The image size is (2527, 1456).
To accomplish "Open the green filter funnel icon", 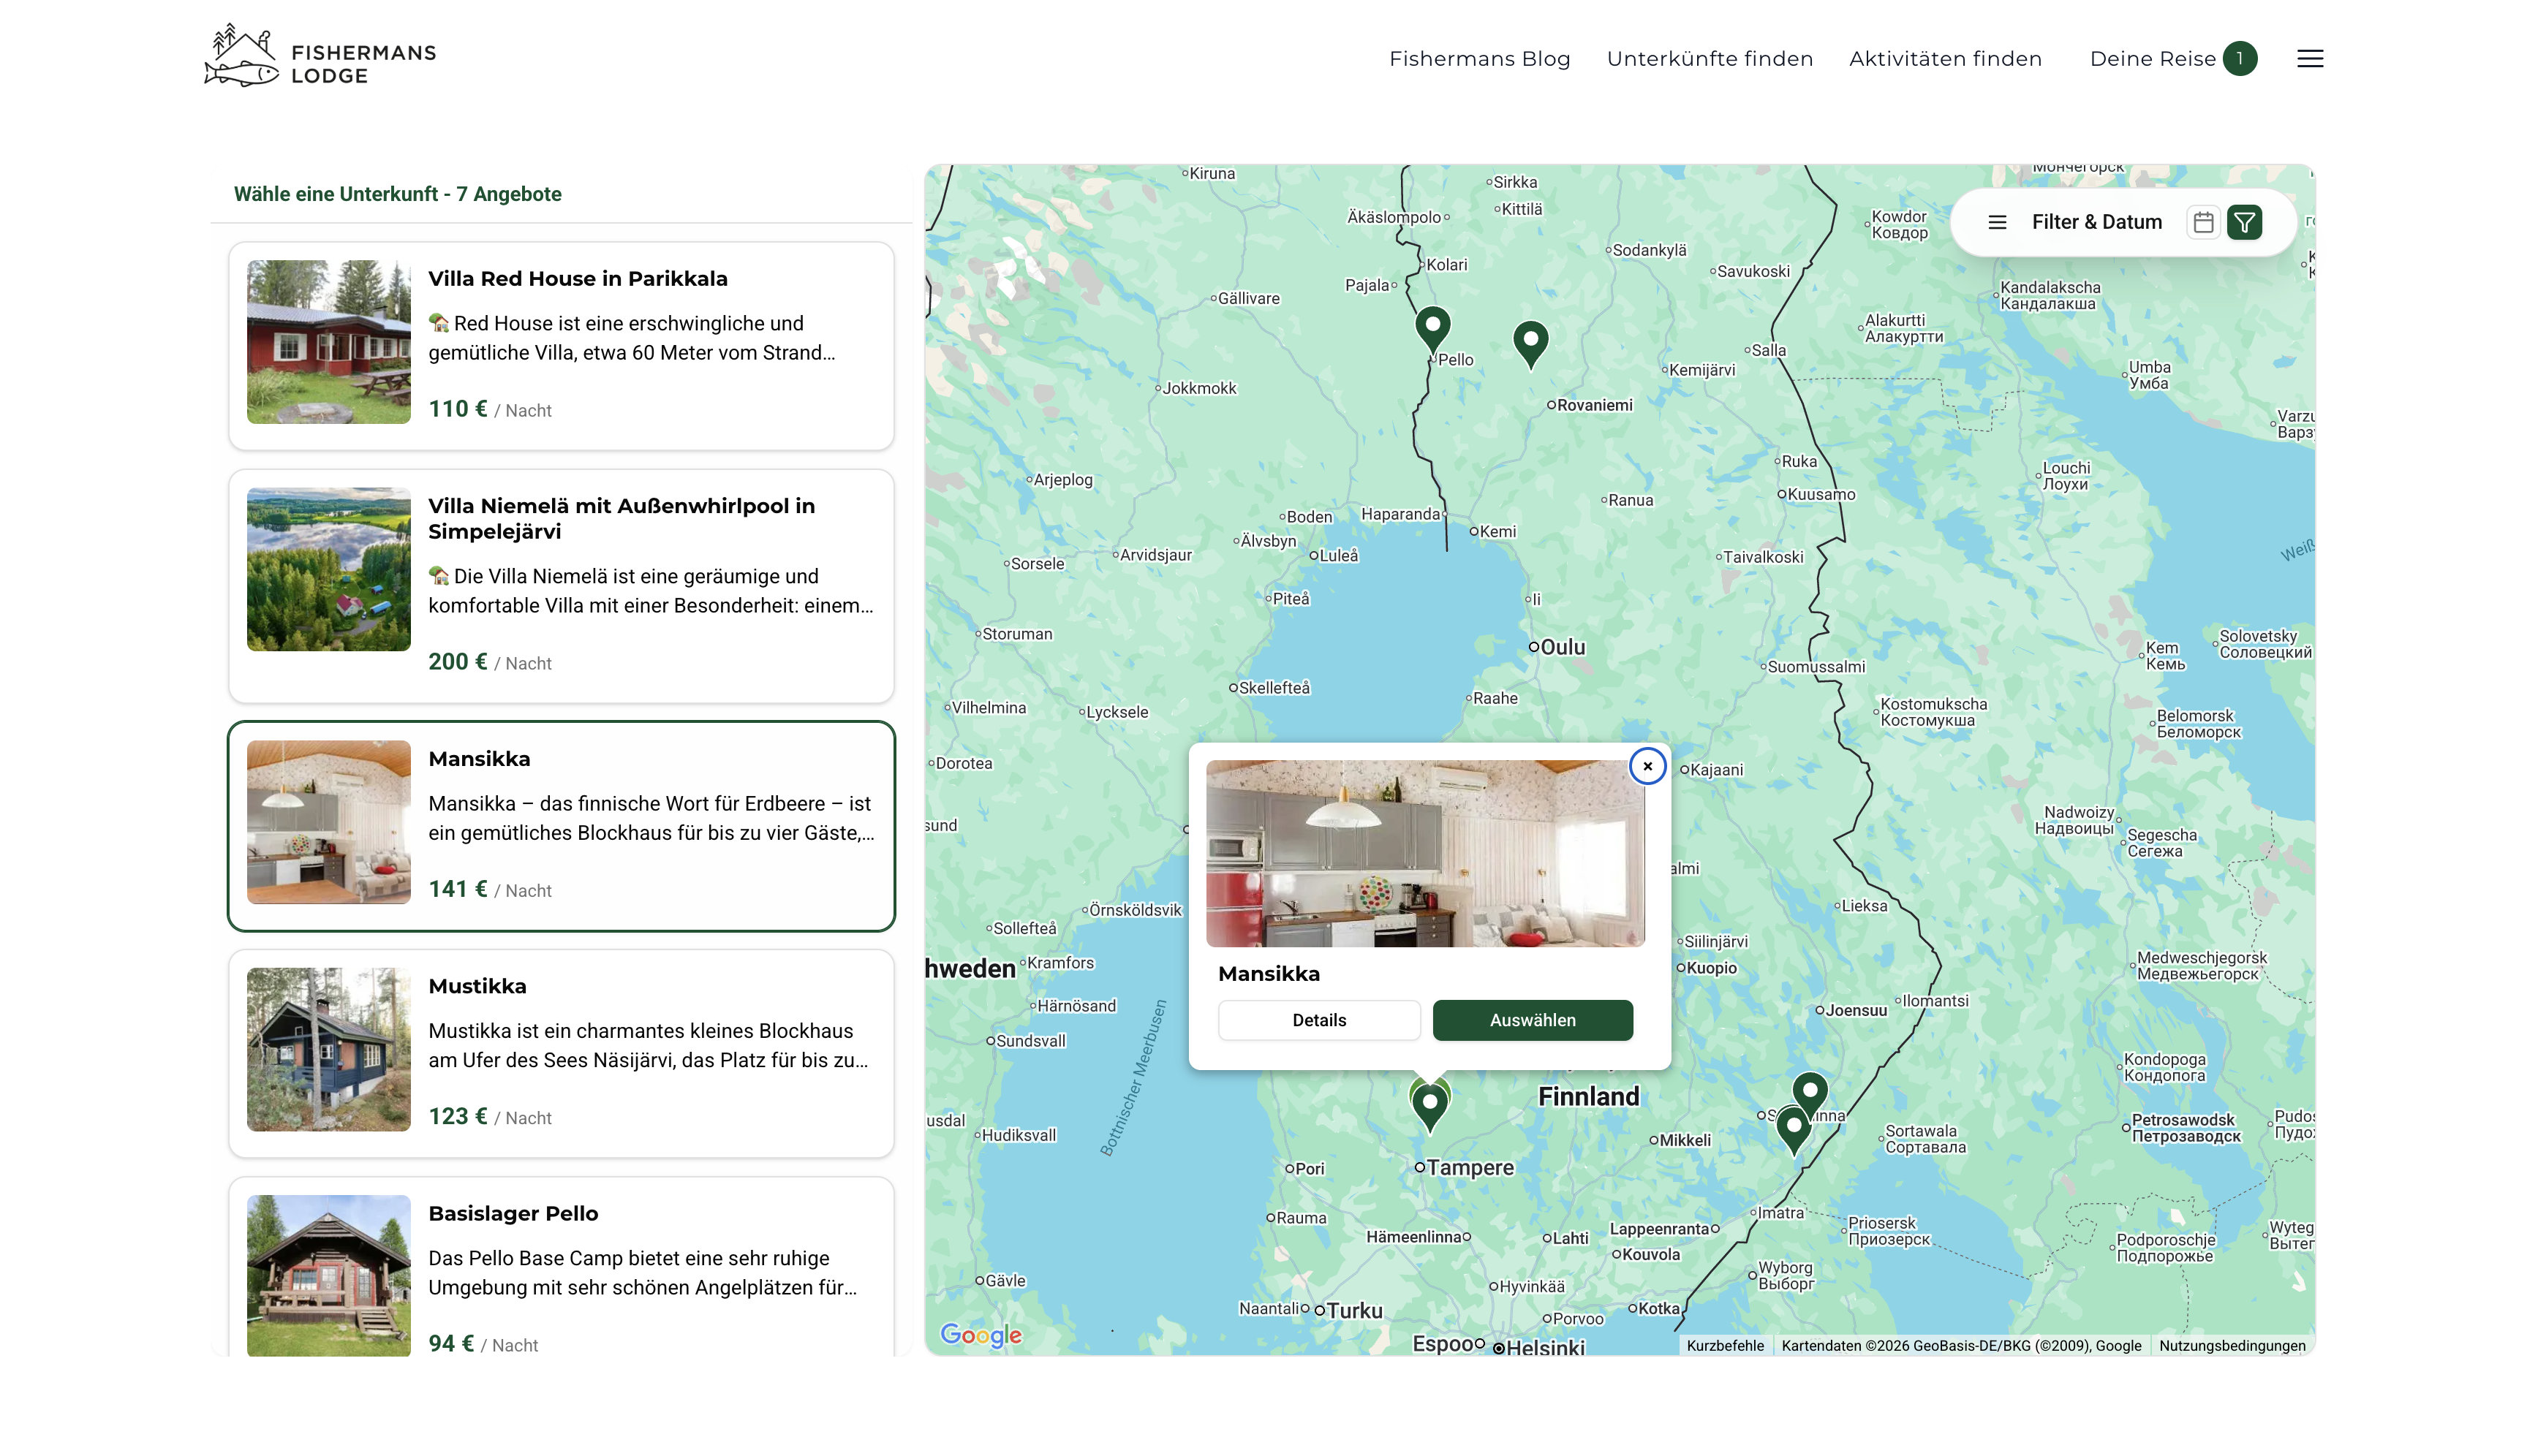I will [2246, 221].
